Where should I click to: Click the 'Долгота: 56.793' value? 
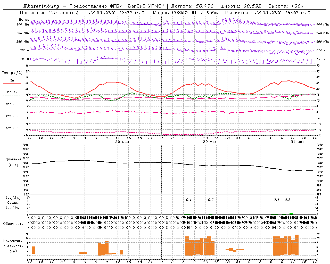pos(192,6)
